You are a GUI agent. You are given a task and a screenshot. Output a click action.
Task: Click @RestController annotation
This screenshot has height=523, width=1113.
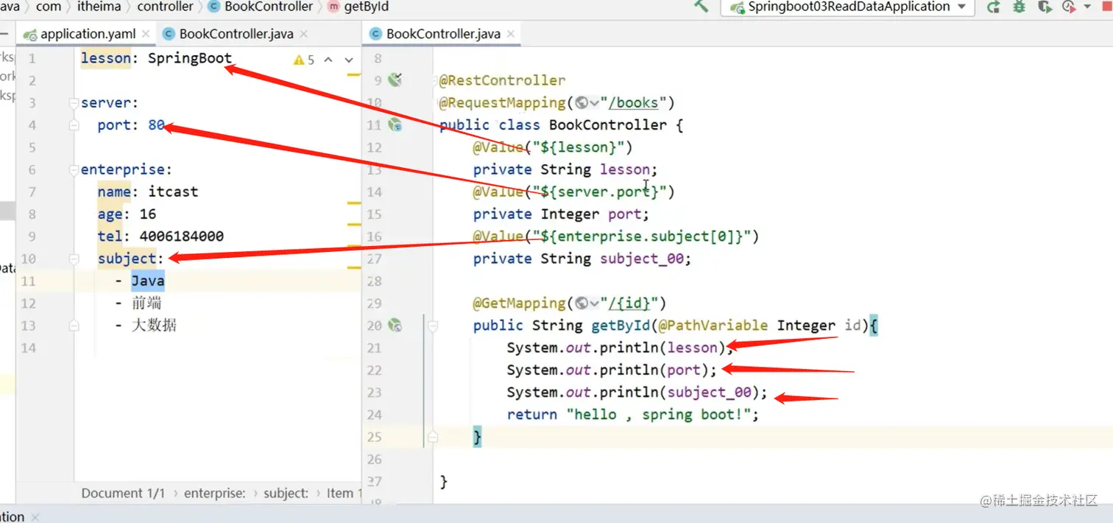tap(502, 80)
